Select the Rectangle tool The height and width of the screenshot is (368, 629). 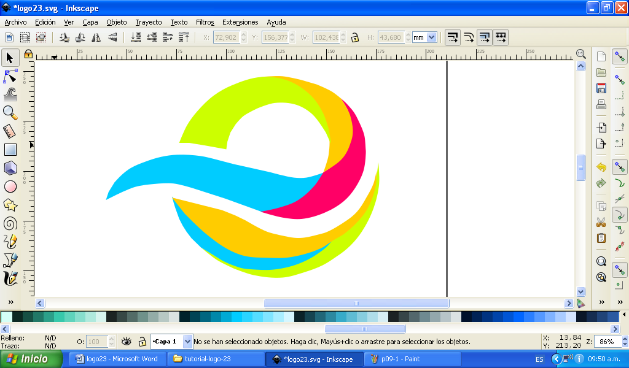pyautogui.click(x=10, y=150)
